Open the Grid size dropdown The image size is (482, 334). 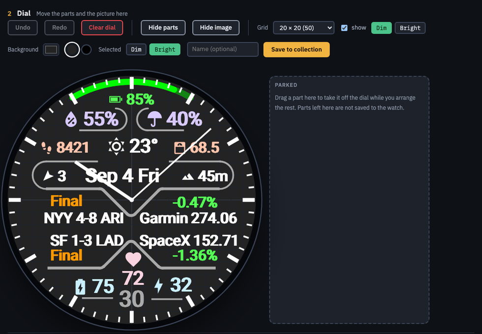pyautogui.click(x=303, y=28)
